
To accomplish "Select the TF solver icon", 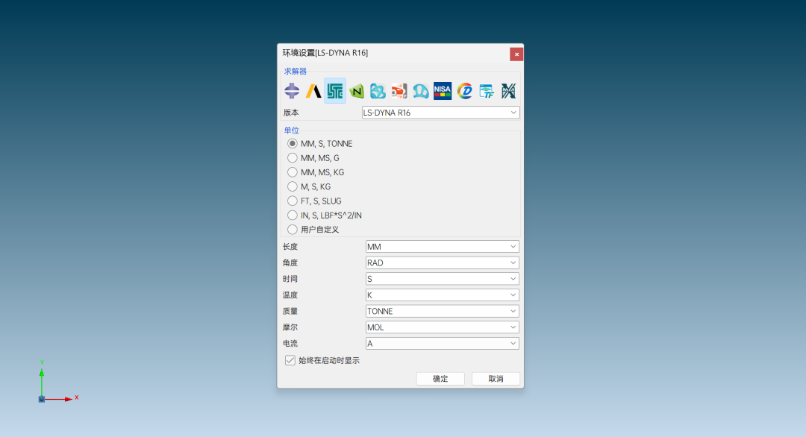I will tap(487, 91).
